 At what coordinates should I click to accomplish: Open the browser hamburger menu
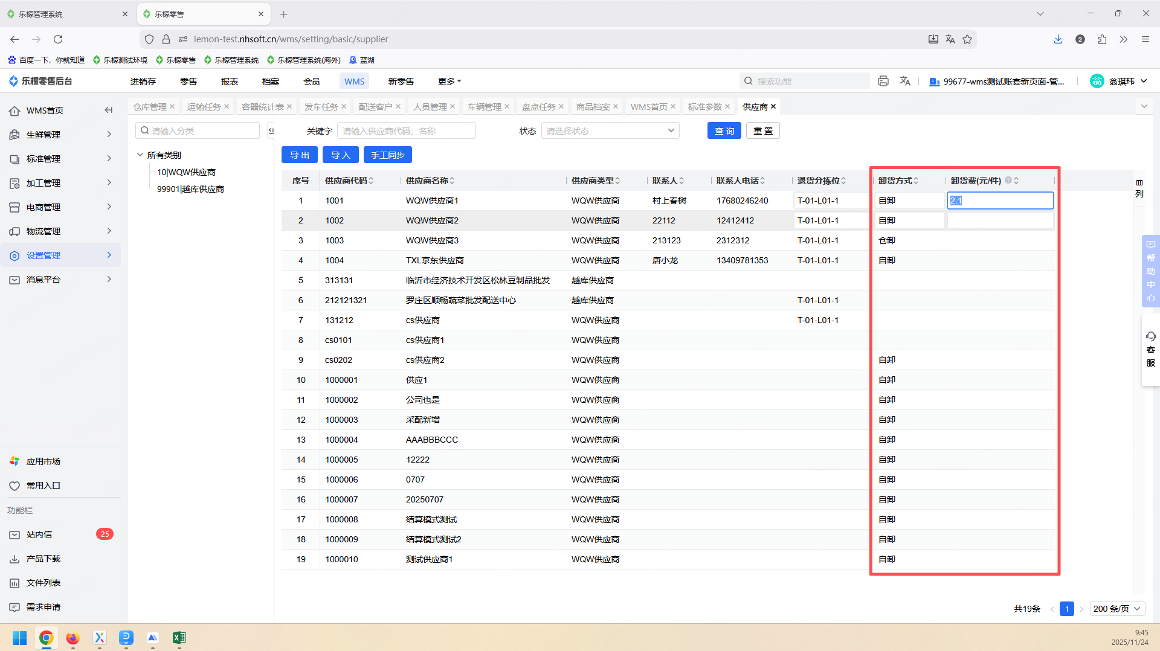1145,39
